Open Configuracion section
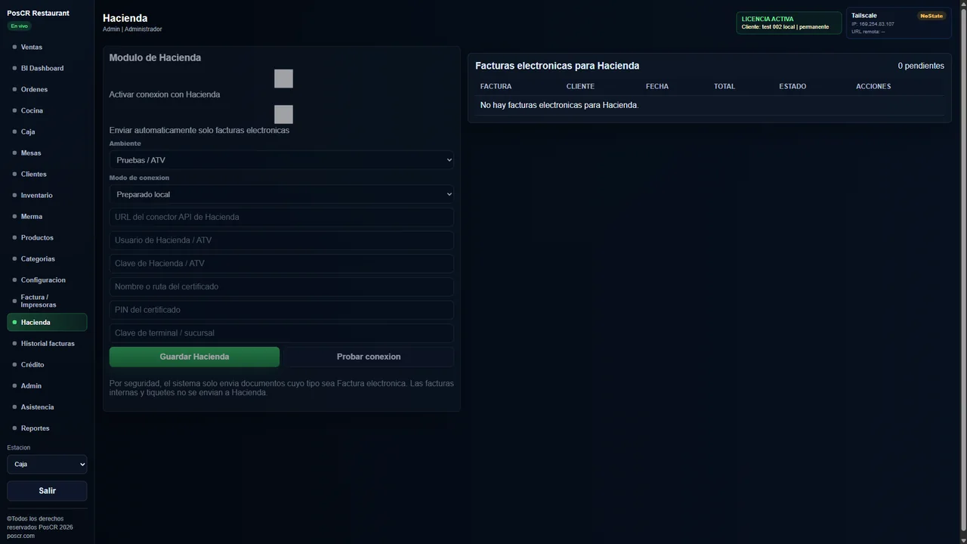Viewport: 967px width, 544px height. pos(47,280)
